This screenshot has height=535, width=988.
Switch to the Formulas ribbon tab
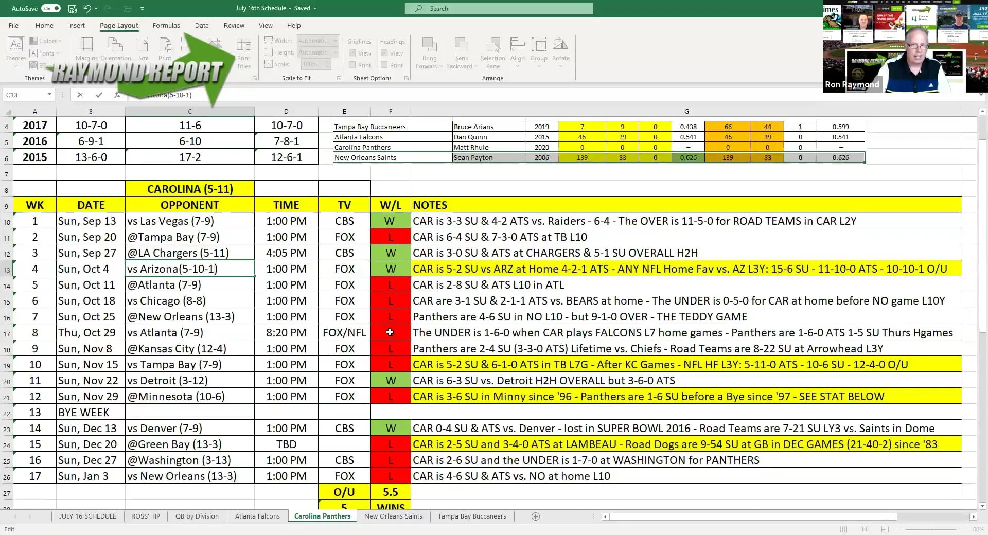(166, 25)
